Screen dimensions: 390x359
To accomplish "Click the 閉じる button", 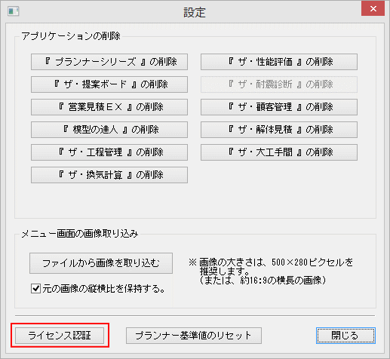I will [x=345, y=336].
